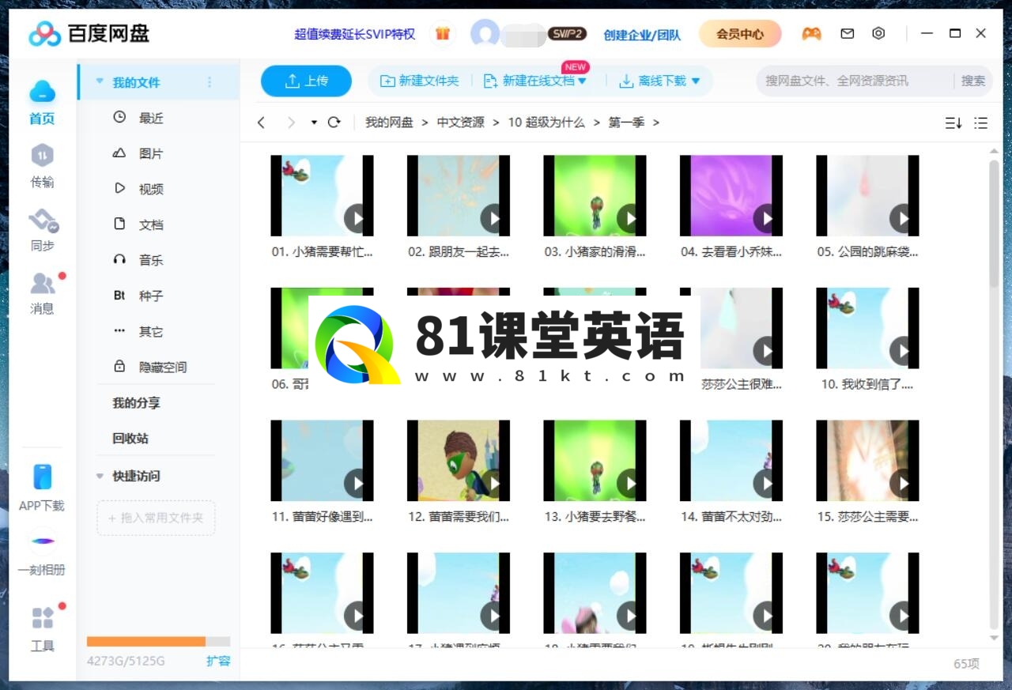Click the SVIP2 badge
This screenshot has width=1012, height=690.
point(567,34)
